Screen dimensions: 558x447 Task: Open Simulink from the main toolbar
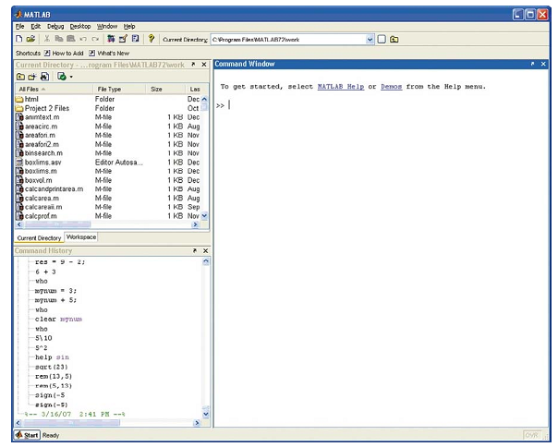tap(110, 40)
